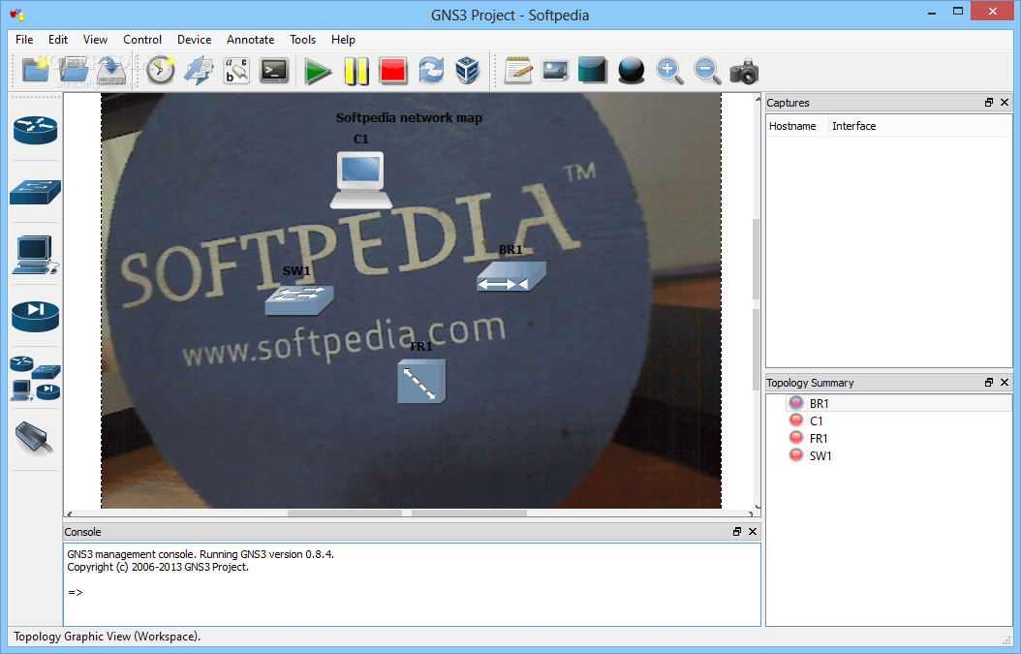This screenshot has width=1021, height=654.
Task: Click the Interface column header in Captures
Action: 853,126
